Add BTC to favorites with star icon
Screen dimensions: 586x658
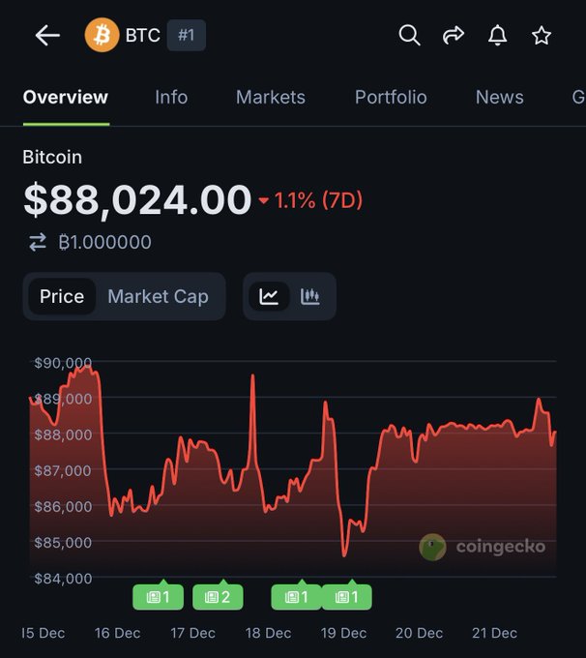(542, 36)
